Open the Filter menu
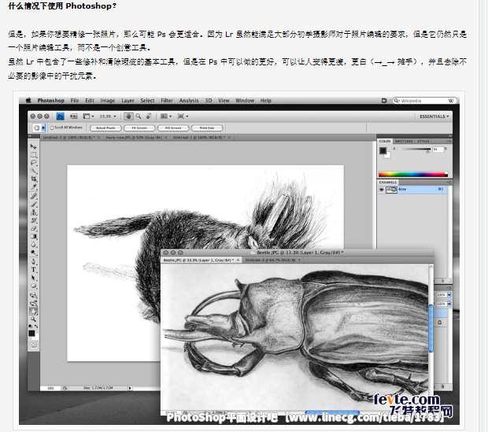The height and width of the screenshot is (432, 488). coord(167,101)
